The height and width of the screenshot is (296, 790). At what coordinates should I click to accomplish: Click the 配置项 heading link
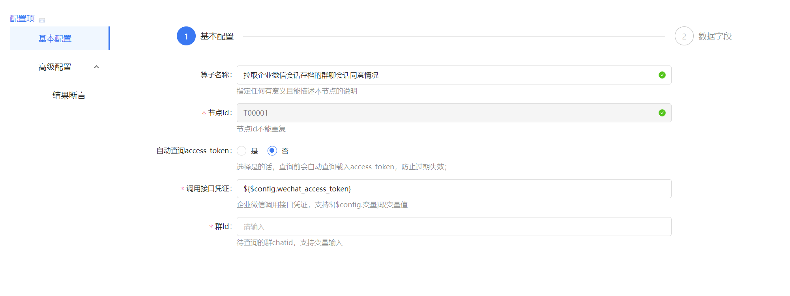(x=22, y=19)
